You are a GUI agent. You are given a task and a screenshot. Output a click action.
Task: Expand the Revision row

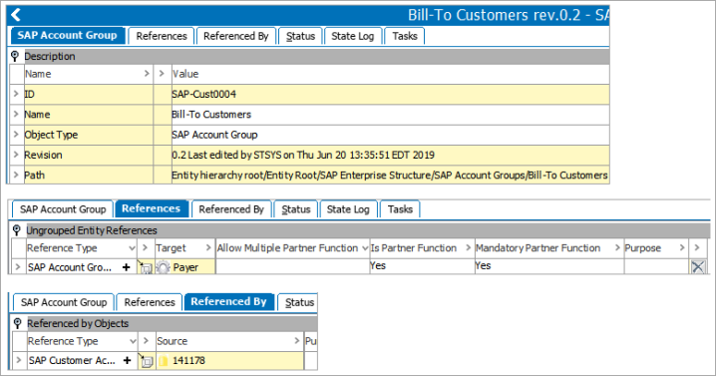pyautogui.click(x=16, y=155)
